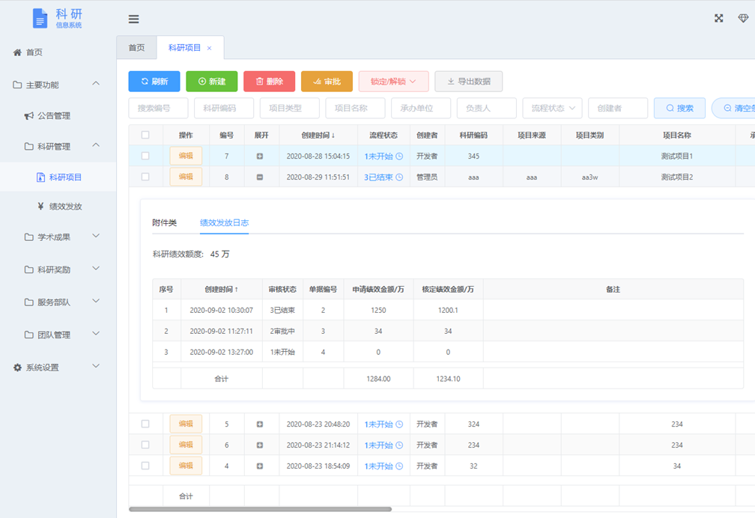Focus the 负责人 search field
Viewport: 755px width, 518px height.
point(487,109)
